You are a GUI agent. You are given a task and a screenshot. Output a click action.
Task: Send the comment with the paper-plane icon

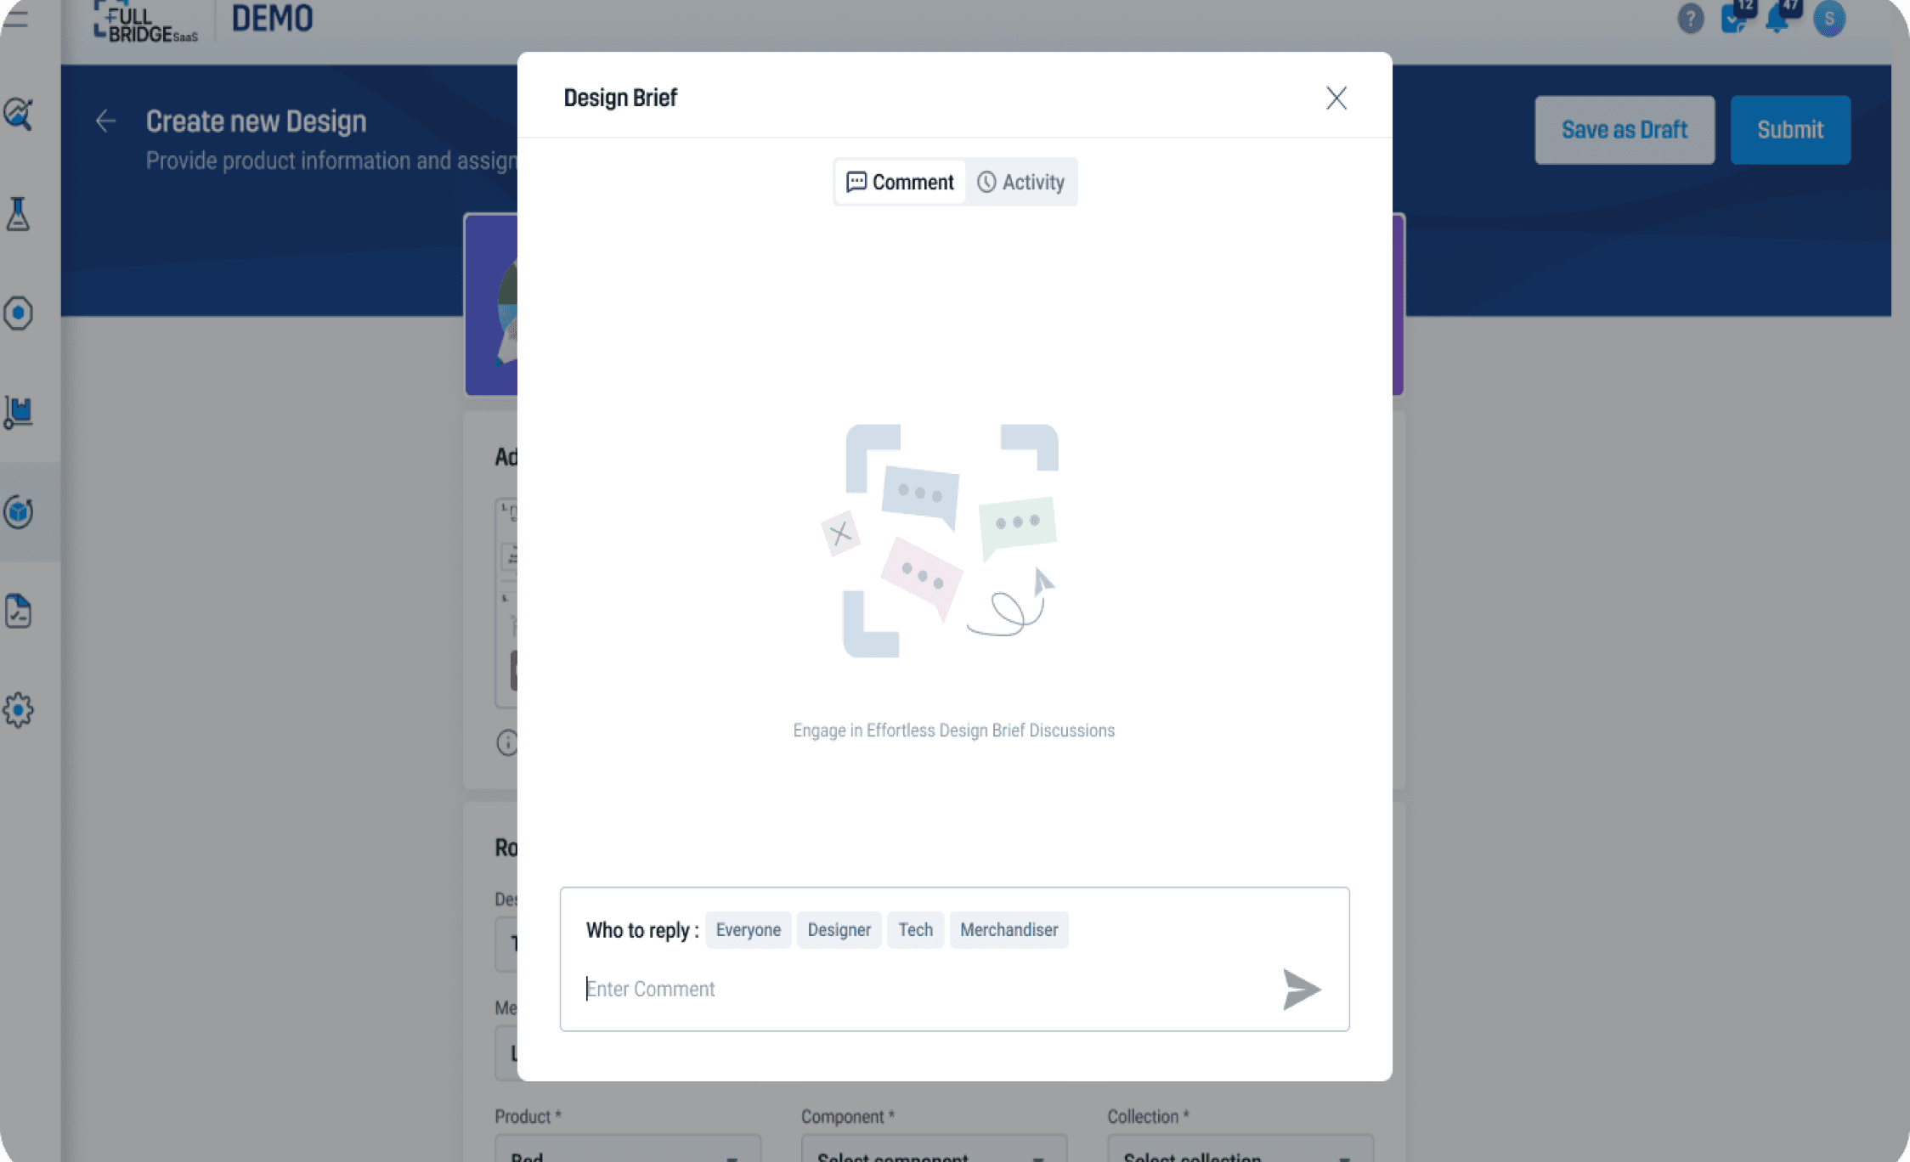(x=1301, y=989)
